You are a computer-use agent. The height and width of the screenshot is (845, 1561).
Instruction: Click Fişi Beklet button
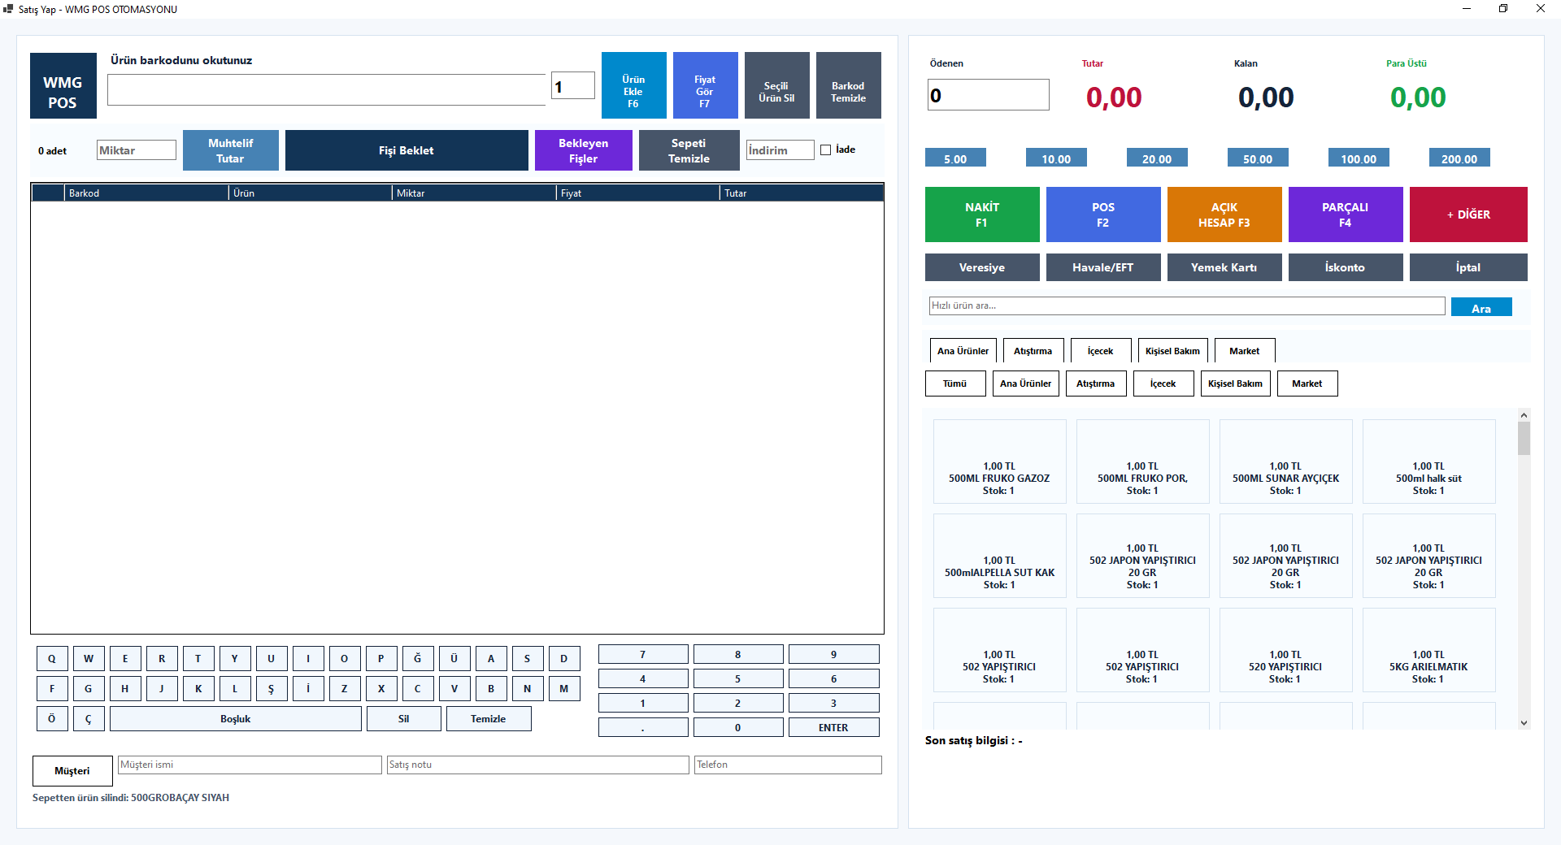[407, 150]
